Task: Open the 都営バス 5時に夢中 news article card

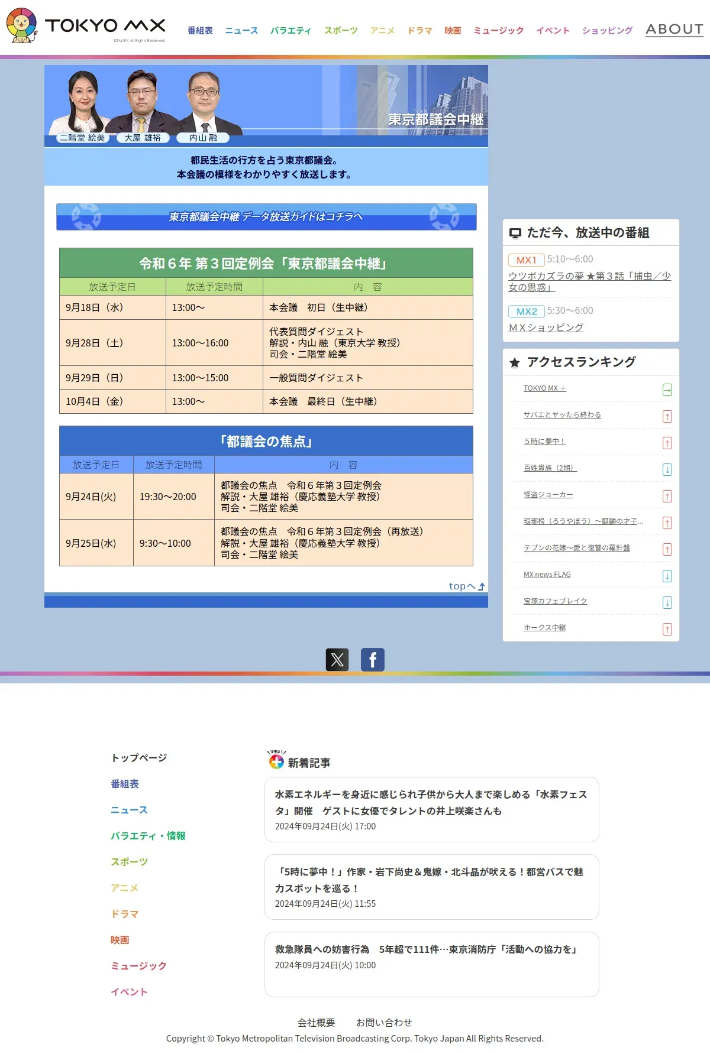Action: (x=432, y=887)
